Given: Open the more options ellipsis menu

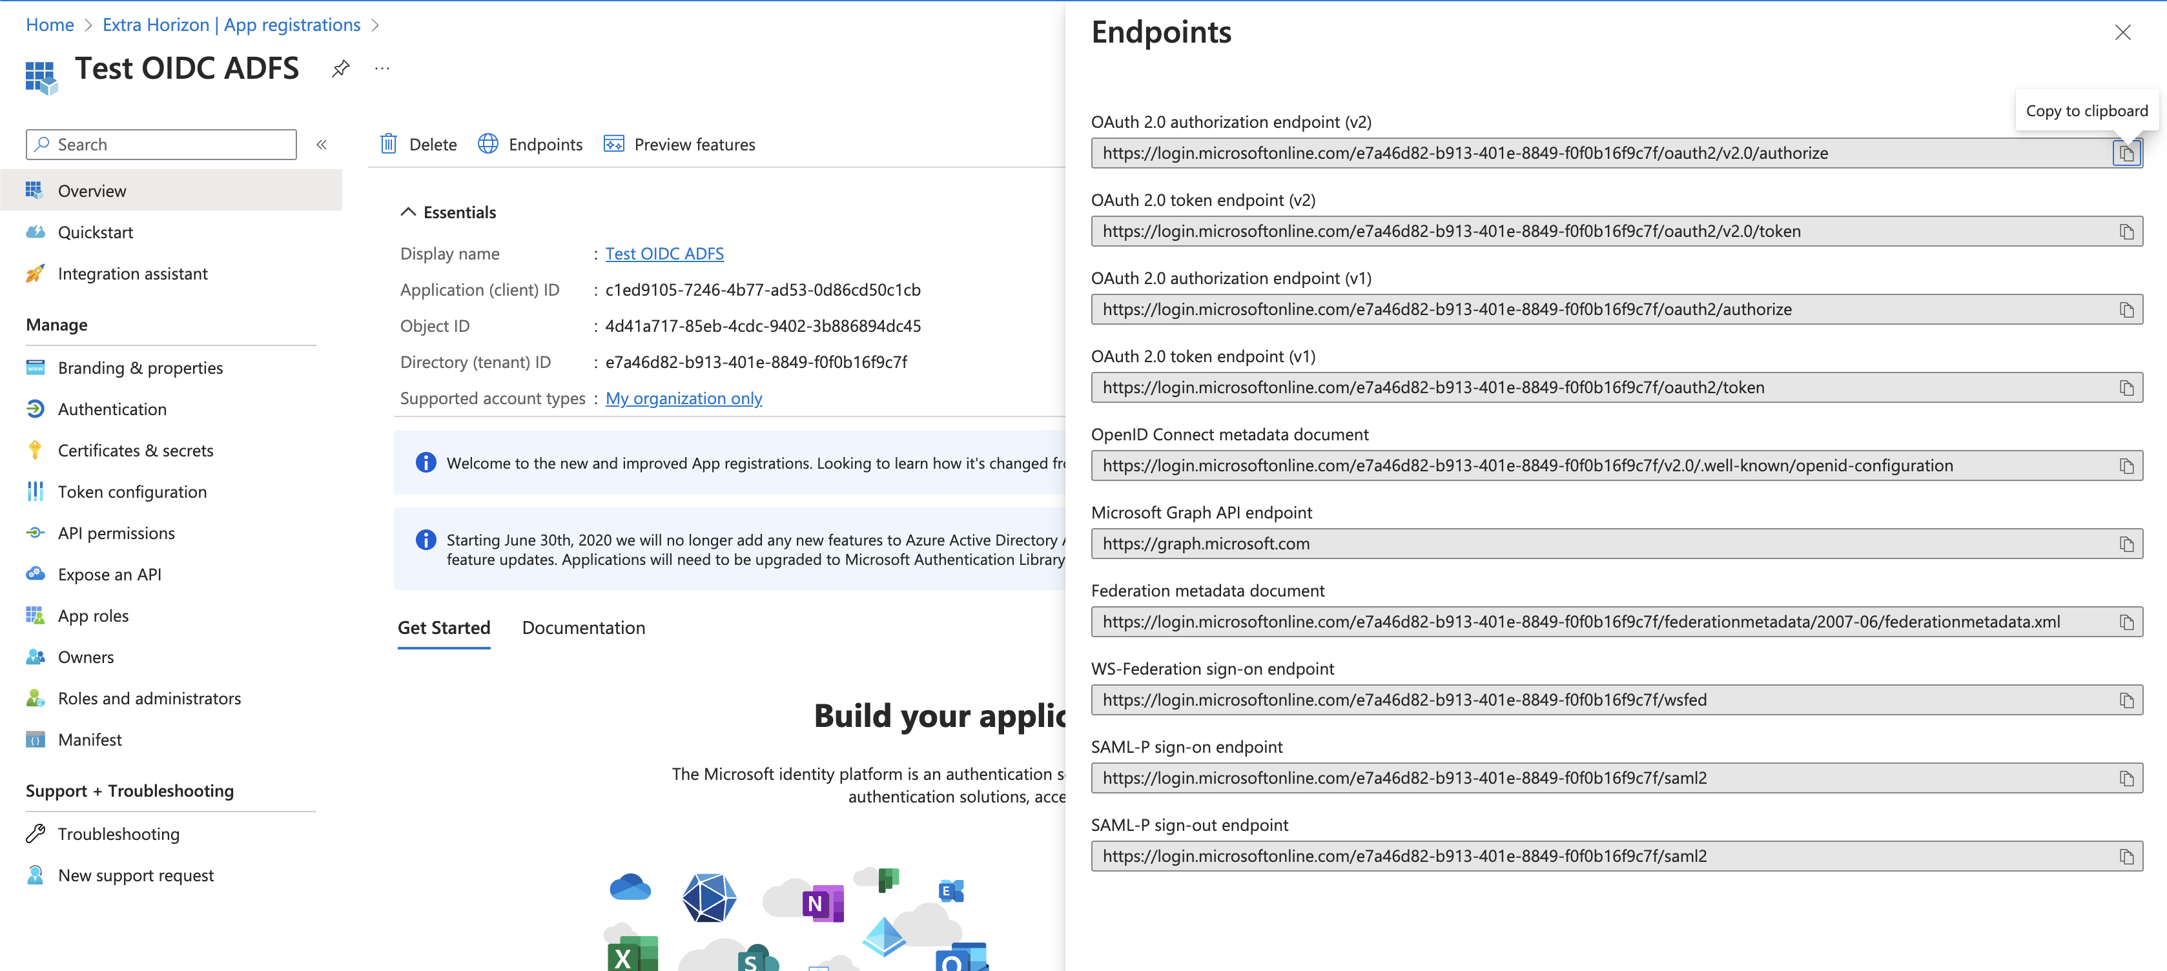Looking at the screenshot, I should (382, 68).
